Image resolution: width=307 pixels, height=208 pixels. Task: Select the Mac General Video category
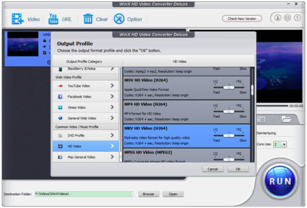(x=86, y=157)
